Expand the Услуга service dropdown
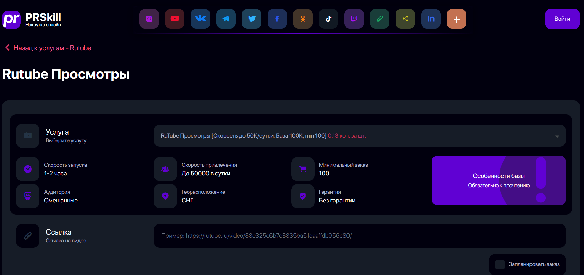 [x=360, y=136]
